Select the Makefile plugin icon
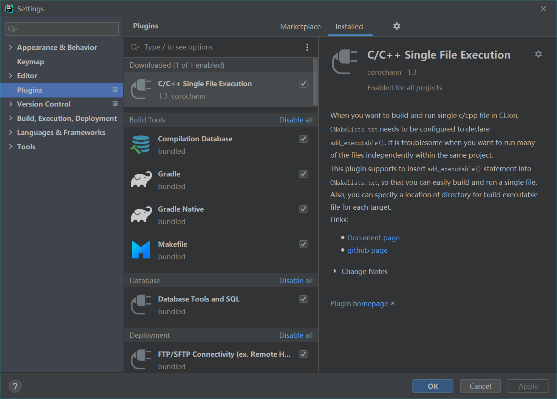The image size is (557, 399). [x=141, y=250]
